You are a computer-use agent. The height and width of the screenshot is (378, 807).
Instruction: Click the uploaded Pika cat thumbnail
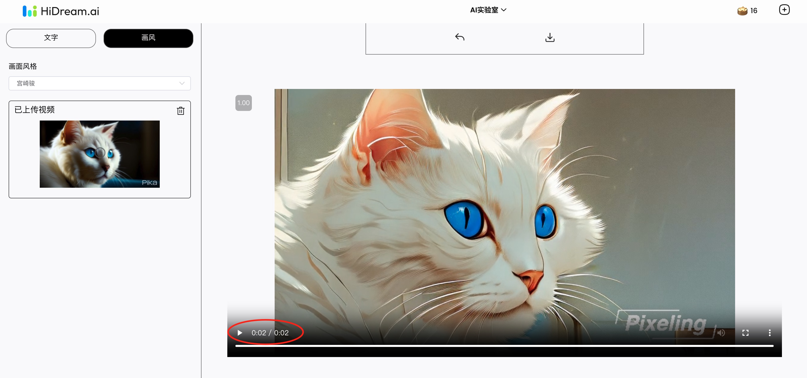100,154
